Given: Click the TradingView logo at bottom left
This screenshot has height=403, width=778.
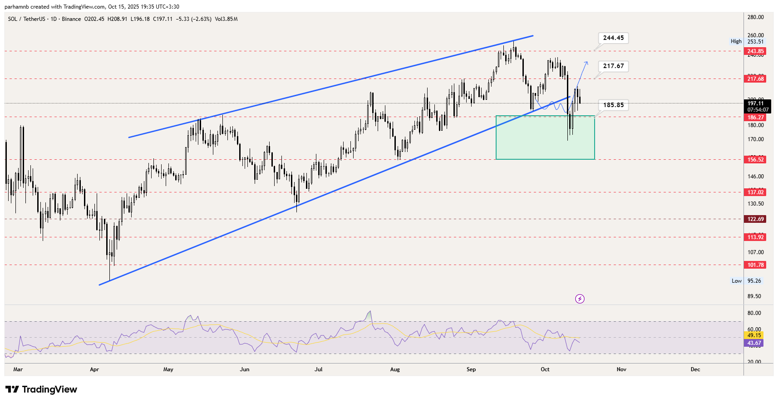Looking at the screenshot, I should pos(41,389).
